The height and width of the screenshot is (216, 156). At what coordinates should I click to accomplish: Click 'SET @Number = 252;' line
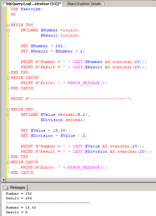tap(43, 46)
